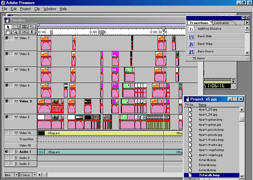Click the Barn Doors transition icon
The height and width of the screenshot is (180, 253).
pyautogui.click(x=191, y=51)
